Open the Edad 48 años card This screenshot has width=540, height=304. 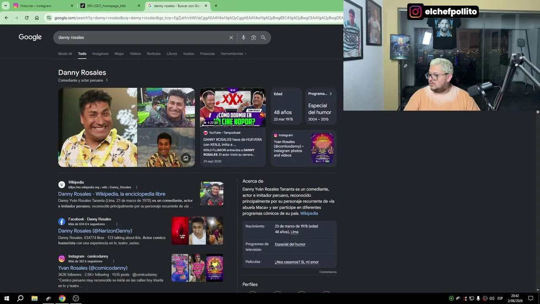pos(286,106)
